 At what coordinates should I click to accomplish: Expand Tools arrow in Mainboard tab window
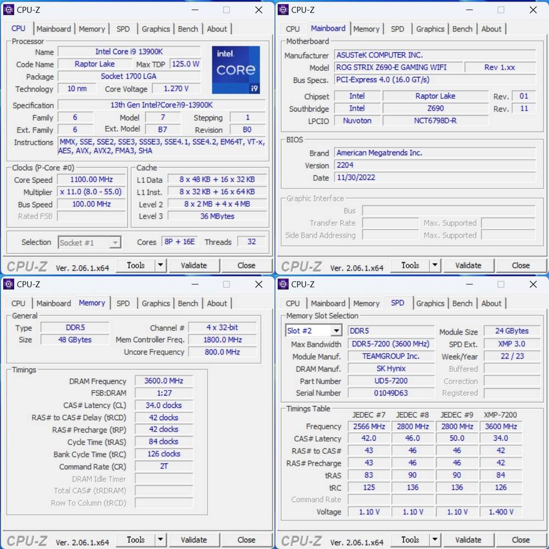coord(435,265)
